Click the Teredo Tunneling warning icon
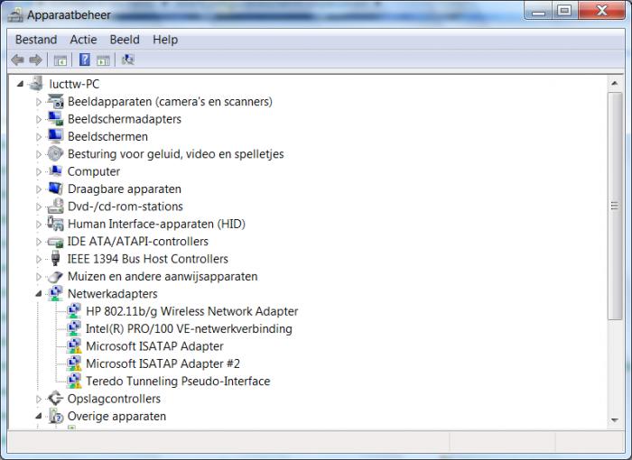632x460 pixels. pos(74,381)
